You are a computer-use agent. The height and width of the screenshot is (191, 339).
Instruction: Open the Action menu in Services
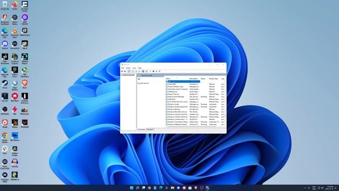[128, 68]
